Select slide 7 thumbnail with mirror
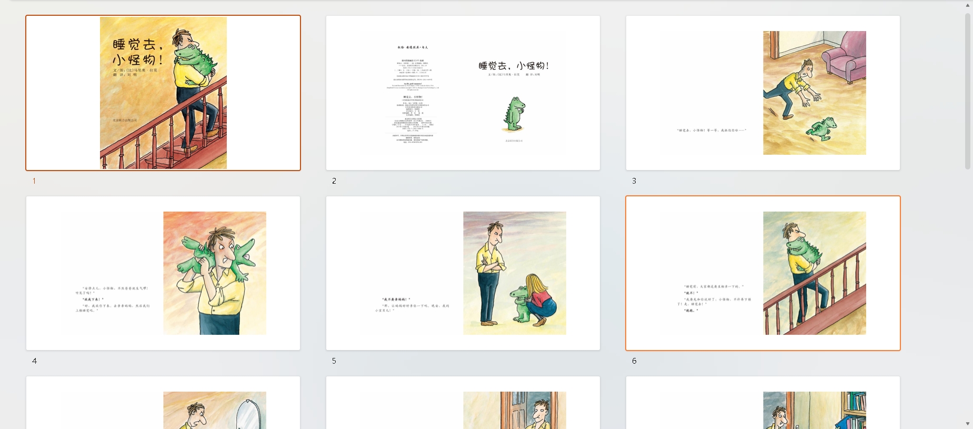Screen dimensions: 973x429 click(x=163, y=403)
